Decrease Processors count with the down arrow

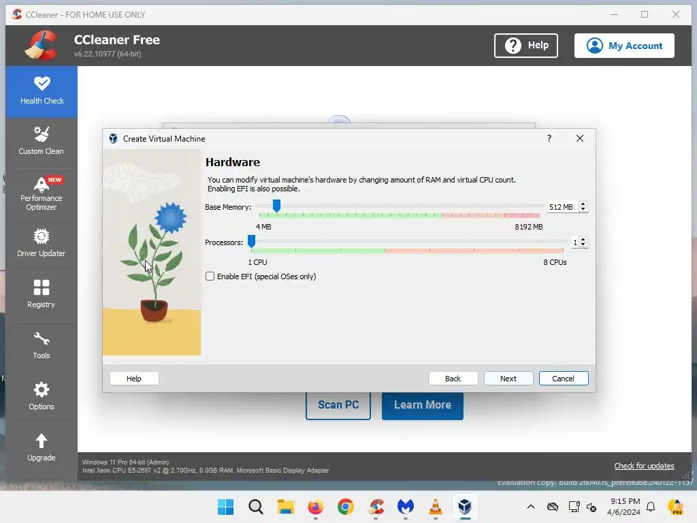coord(583,245)
